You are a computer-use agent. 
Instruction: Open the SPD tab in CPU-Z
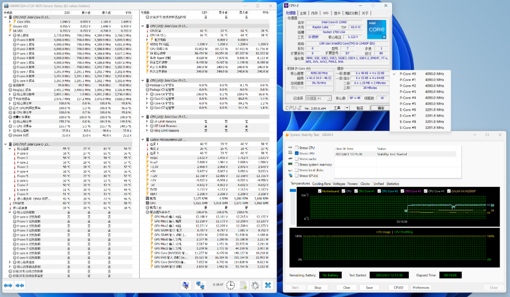click(x=325, y=14)
